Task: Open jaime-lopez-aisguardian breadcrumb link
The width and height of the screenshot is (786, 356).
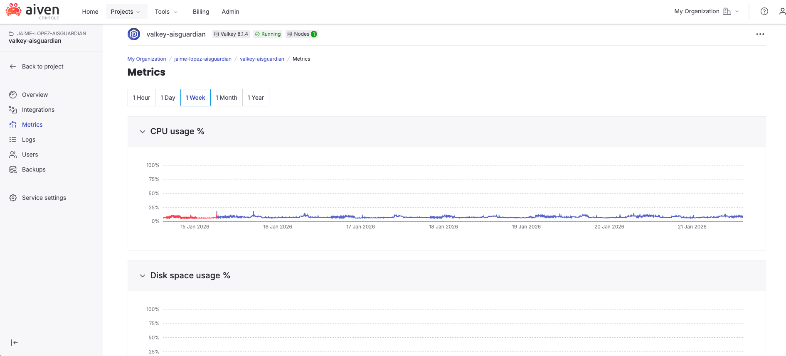Action: click(x=203, y=59)
